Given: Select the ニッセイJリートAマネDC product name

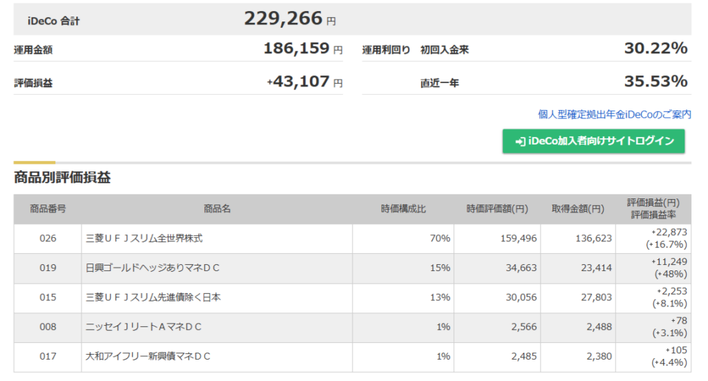Looking at the screenshot, I should [x=144, y=327].
